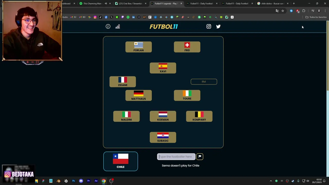
Task: Click the page vertical scrollbar
Action: (x=327, y=55)
